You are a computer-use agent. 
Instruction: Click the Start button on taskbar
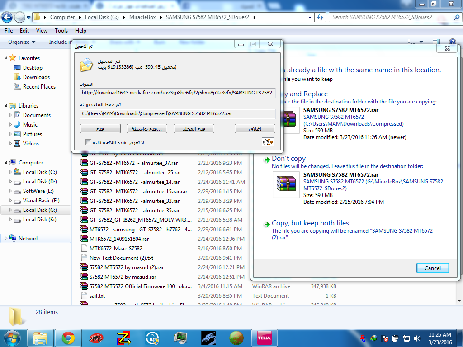click(x=12, y=338)
